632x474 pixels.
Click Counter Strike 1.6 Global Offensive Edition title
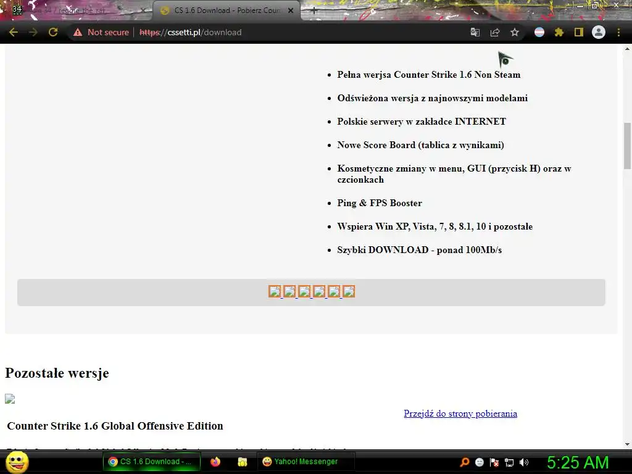pos(115,426)
